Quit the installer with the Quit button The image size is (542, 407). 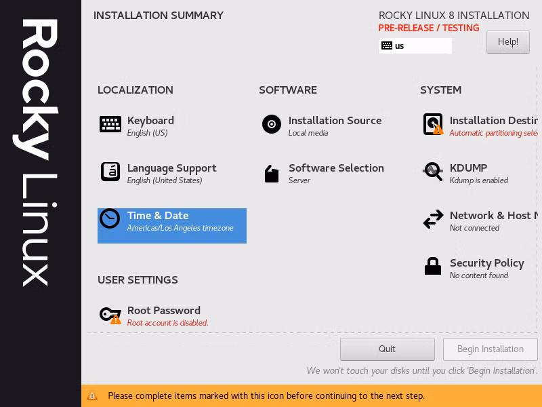pos(387,349)
